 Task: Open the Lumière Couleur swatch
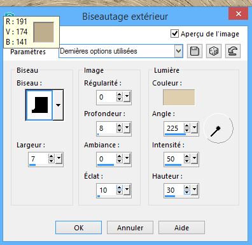179,97
